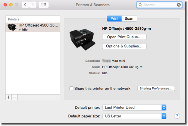Click the Printers & Scanners window title
188x126 pixels.
tap(92, 5)
